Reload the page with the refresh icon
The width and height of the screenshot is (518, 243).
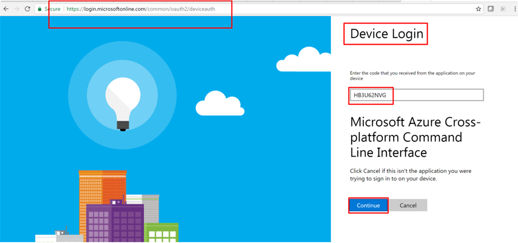28,9
